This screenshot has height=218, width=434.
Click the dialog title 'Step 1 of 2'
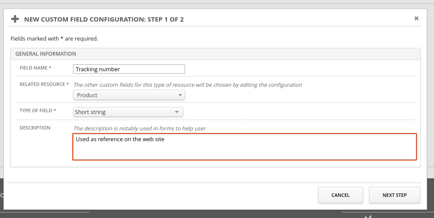tap(104, 19)
